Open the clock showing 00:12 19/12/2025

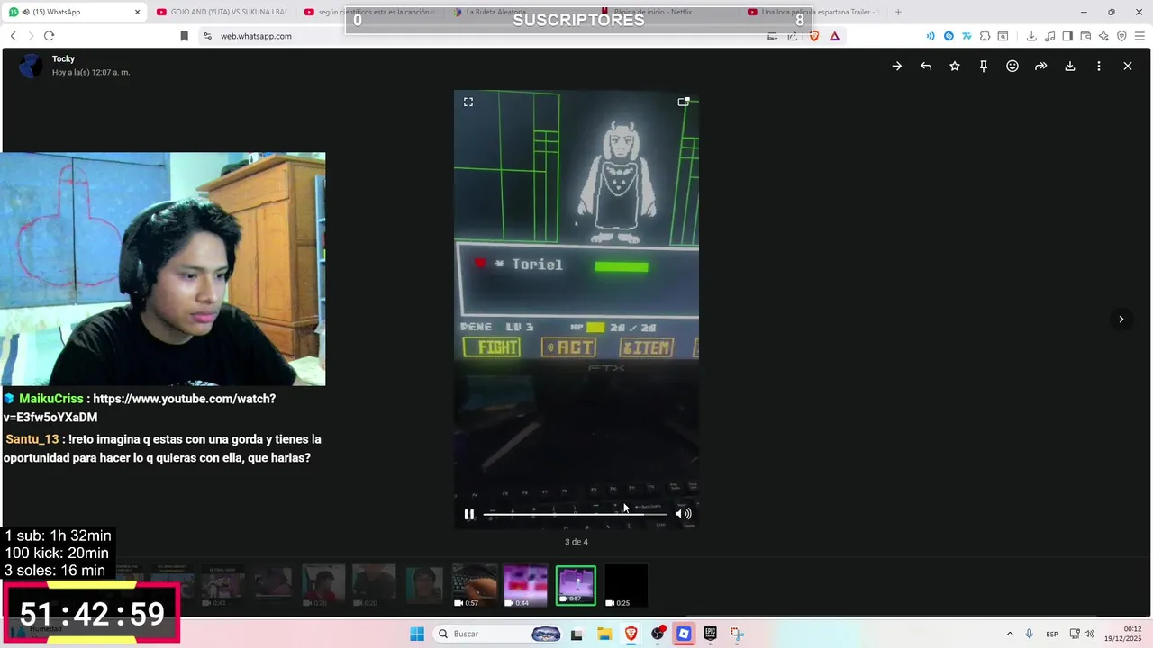pos(1121,634)
